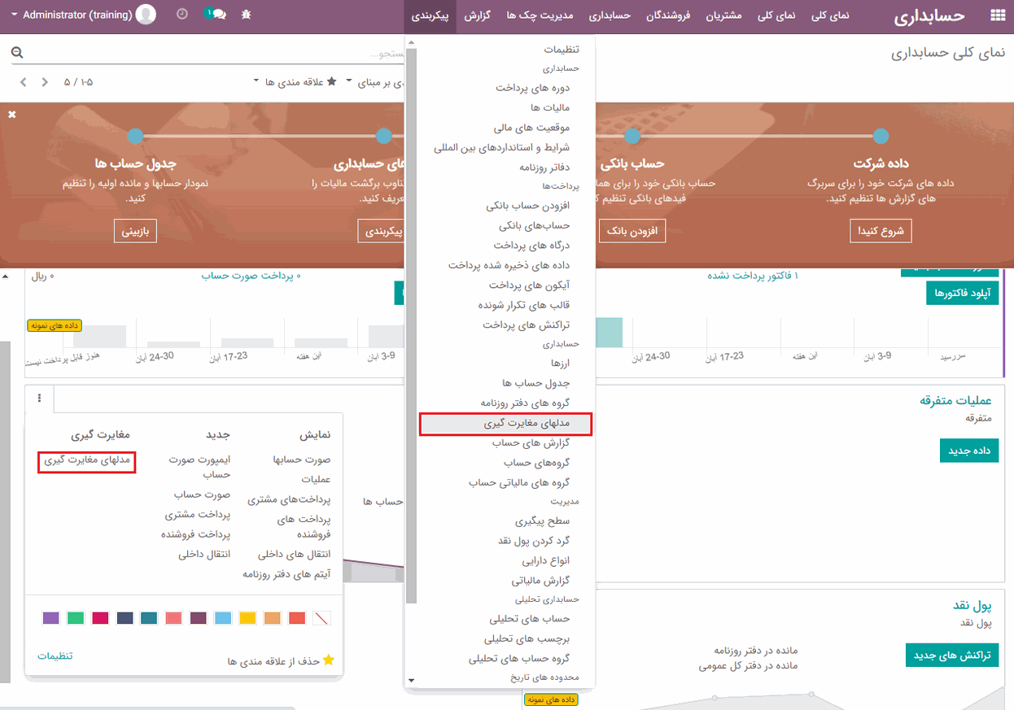This screenshot has width=1014, height=710.
Task: Select the no-color slashed swatch
Action: click(321, 619)
